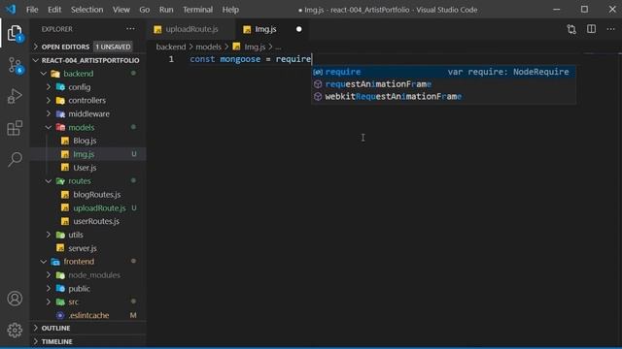Open the View menu
The image size is (622, 349).
coord(121,10)
